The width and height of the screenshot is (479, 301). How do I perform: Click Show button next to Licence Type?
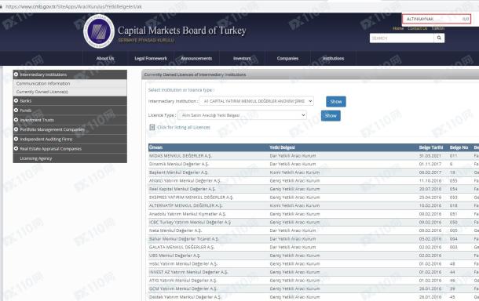pos(331,115)
